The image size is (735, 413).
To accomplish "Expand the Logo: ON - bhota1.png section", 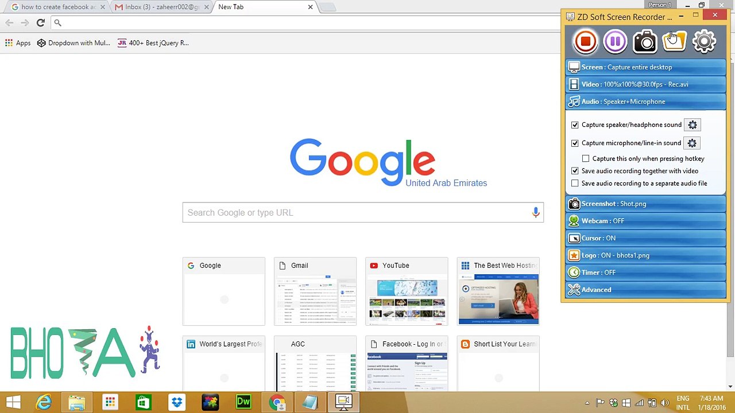I will [646, 255].
